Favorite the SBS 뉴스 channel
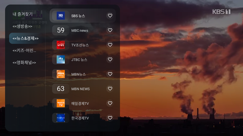The height and width of the screenshot is (136, 243). click(110, 16)
